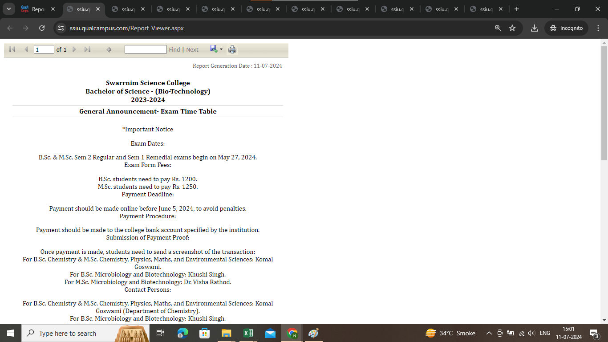Screen dimensions: 608x342
Task: Click 'Submission of Payment Proof:' heading
Action: click(148, 237)
